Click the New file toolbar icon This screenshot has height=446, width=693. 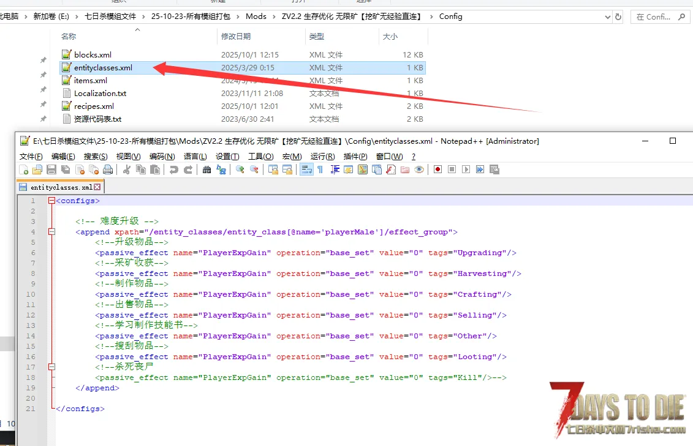click(x=23, y=169)
